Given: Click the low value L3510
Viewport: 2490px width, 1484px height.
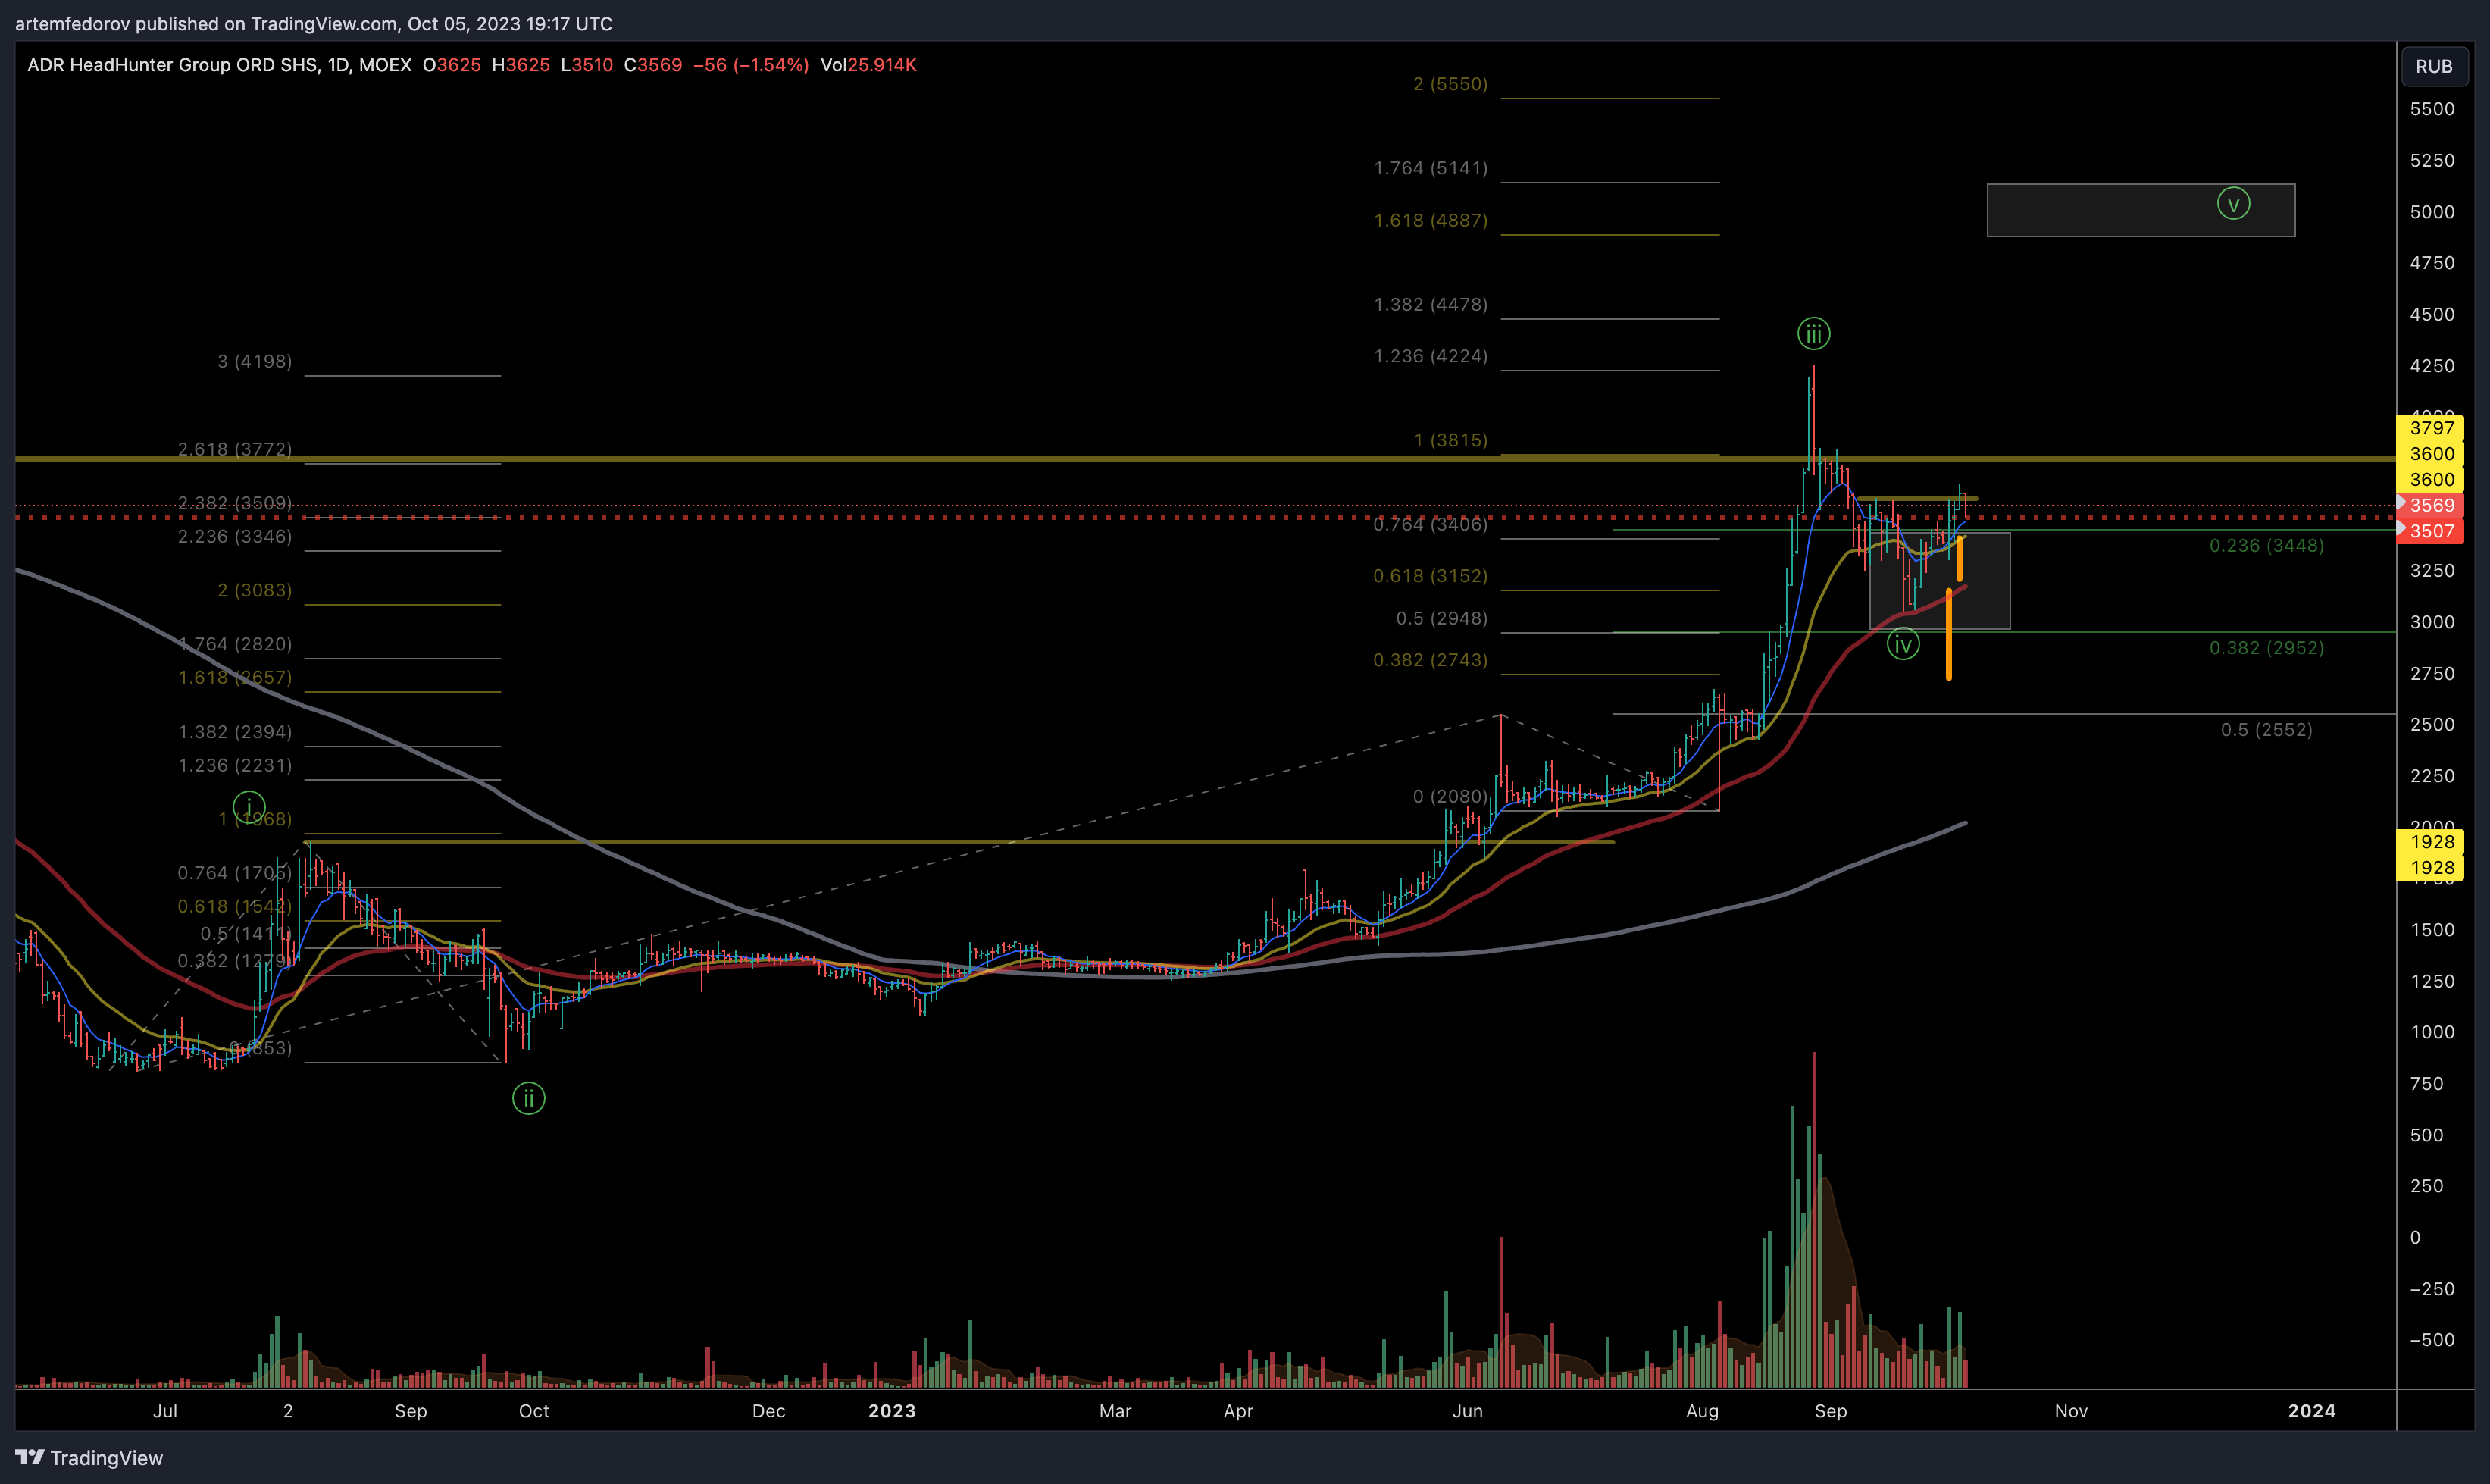Looking at the screenshot, I should point(587,65).
